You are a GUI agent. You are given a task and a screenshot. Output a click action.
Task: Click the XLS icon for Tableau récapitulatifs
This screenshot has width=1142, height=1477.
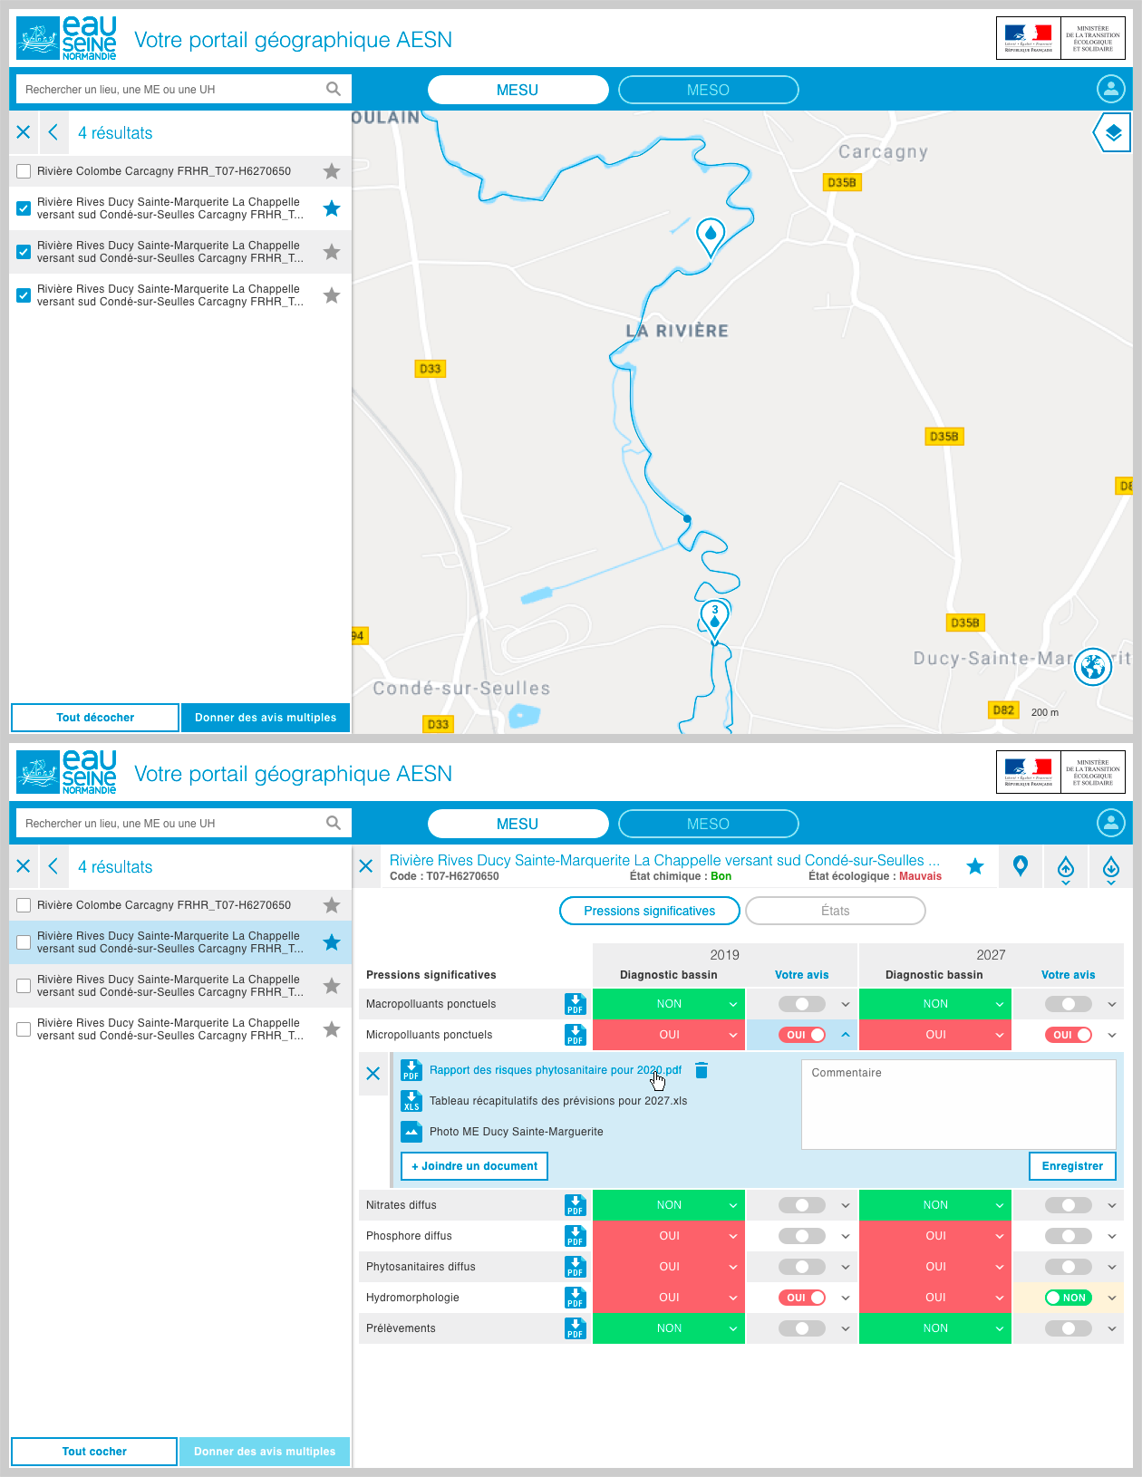click(x=411, y=1101)
